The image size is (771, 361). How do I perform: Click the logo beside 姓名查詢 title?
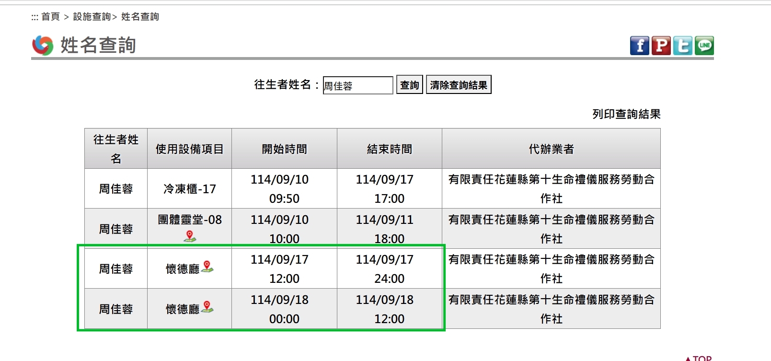(x=43, y=46)
